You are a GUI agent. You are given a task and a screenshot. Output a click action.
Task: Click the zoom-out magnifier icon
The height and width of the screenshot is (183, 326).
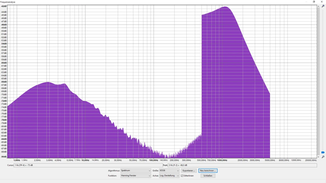[x=323, y=157]
